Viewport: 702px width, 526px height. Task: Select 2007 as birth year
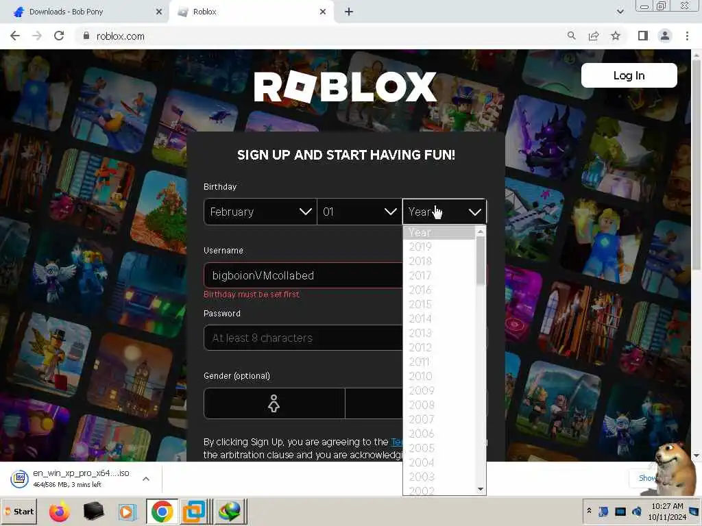[439, 419]
